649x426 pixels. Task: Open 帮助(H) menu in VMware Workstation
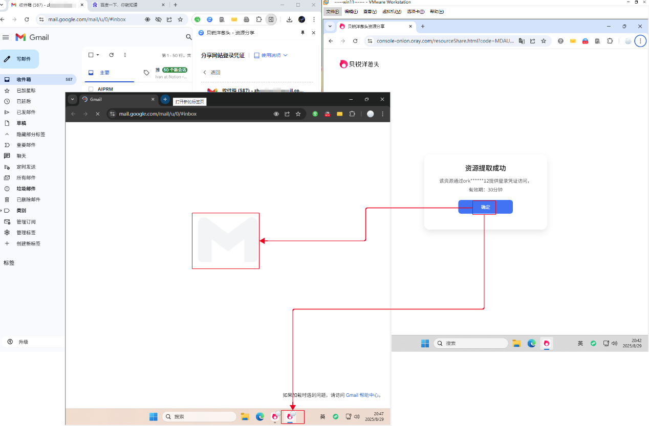point(437,11)
